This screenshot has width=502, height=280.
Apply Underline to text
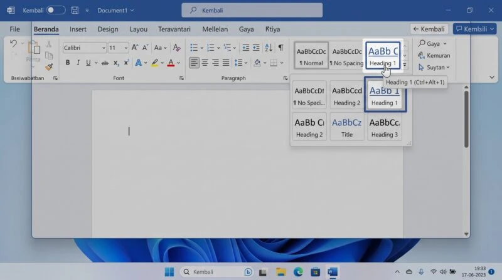tap(88, 63)
